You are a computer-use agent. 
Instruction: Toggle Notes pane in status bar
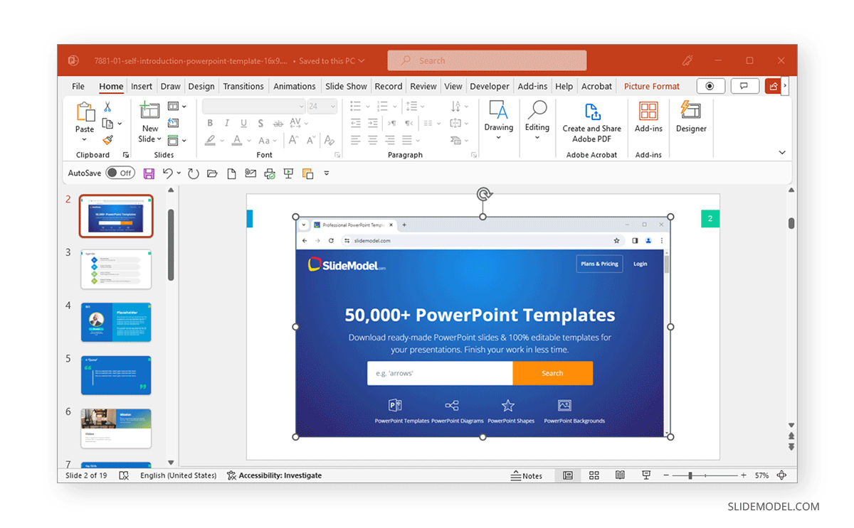527,475
